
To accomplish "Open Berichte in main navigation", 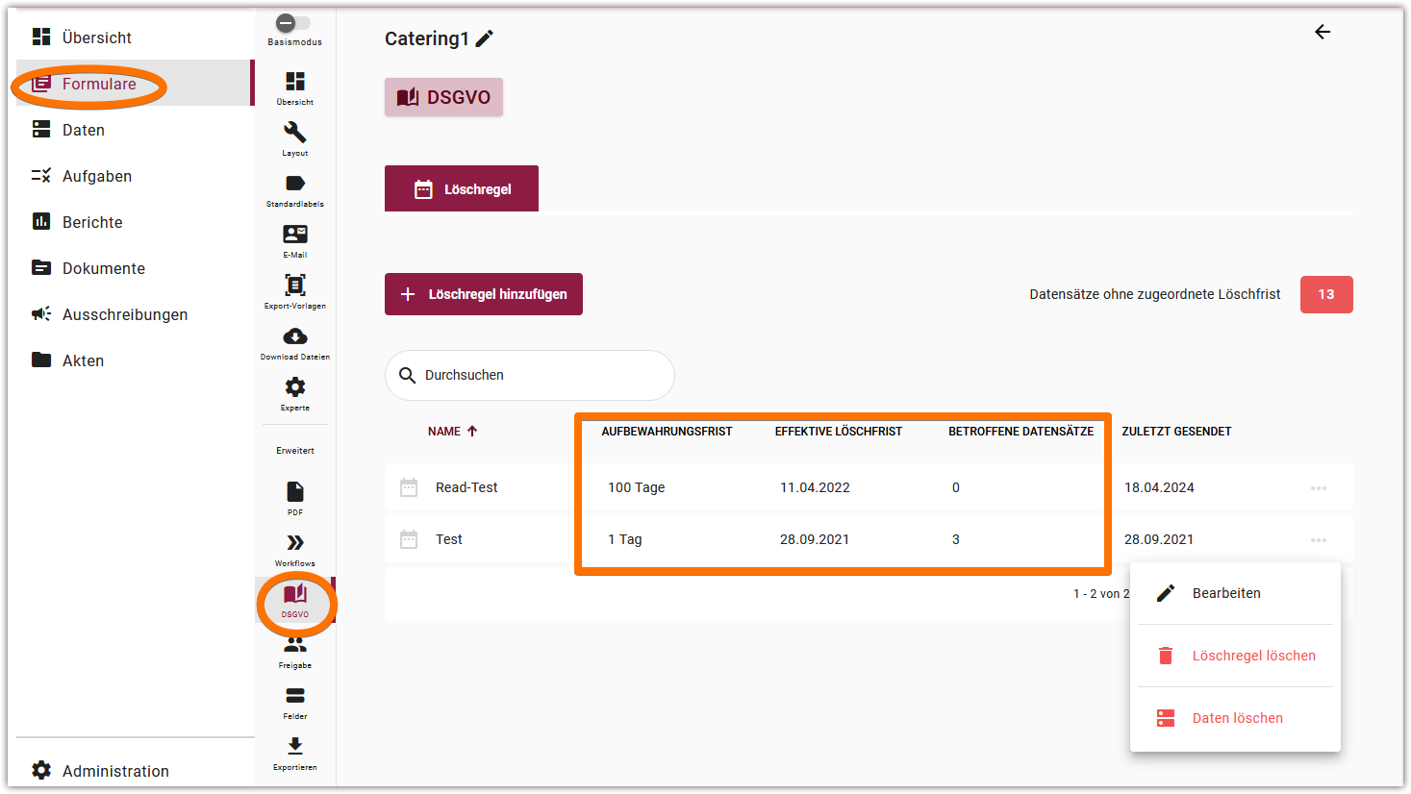I will click(x=134, y=222).
